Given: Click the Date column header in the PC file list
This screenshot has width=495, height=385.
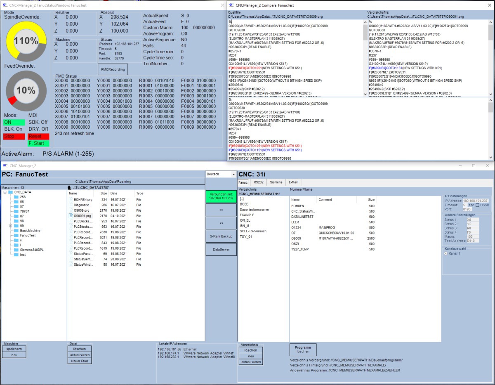Looking at the screenshot, I should 121,193.
